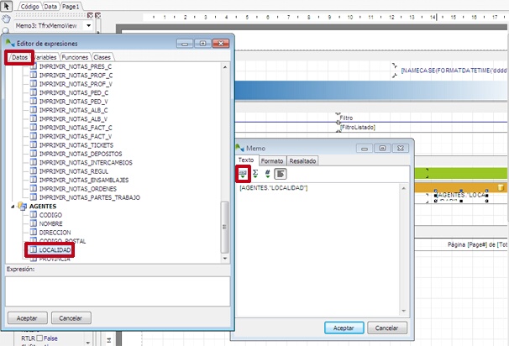Open the Clases tab
This screenshot has height=346, width=509.
(x=102, y=57)
